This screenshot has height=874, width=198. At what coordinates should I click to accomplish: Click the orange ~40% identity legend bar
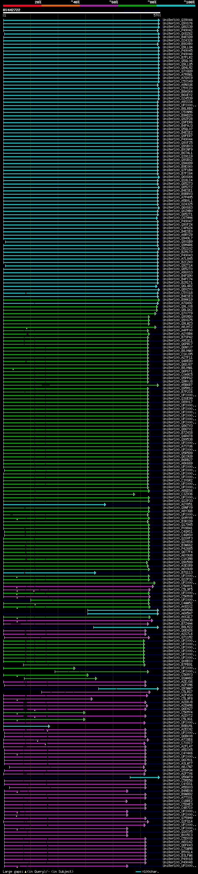point(61,6)
